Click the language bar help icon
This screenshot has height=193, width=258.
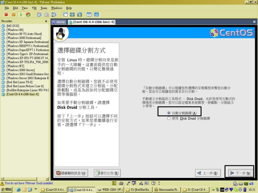click(x=153, y=183)
